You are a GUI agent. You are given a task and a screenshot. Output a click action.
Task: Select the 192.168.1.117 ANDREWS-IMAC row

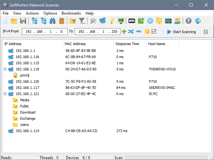click(27, 88)
